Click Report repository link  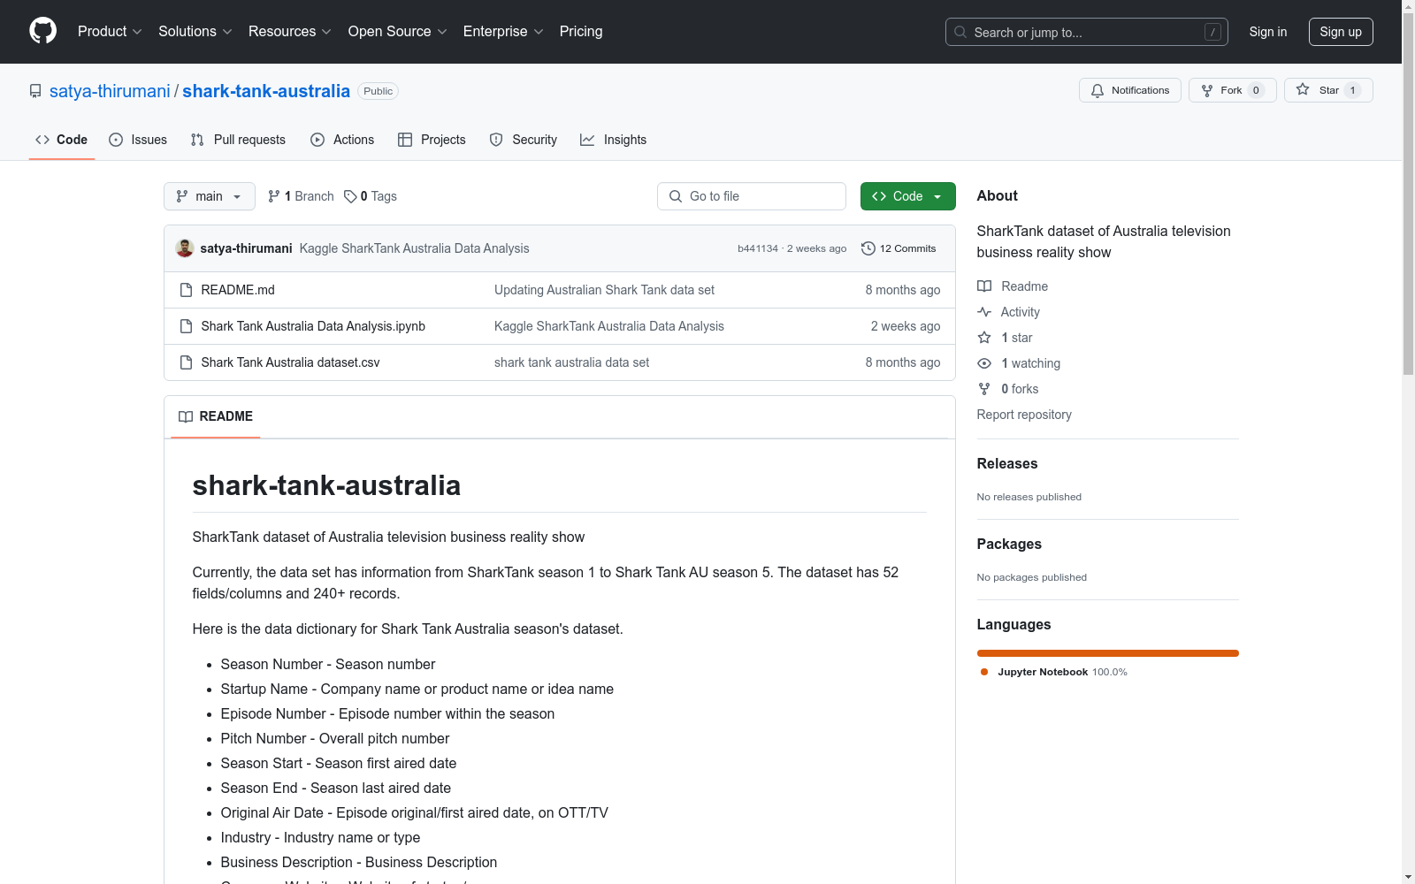(1024, 415)
